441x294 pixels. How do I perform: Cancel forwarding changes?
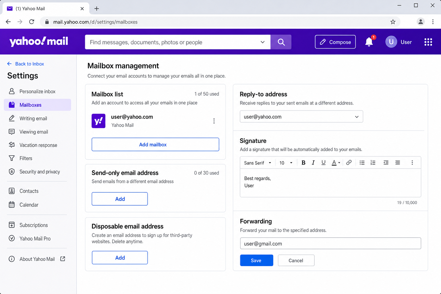click(x=296, y=260)
